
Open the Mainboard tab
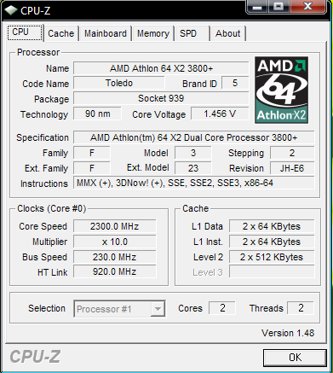coord(106,33)
